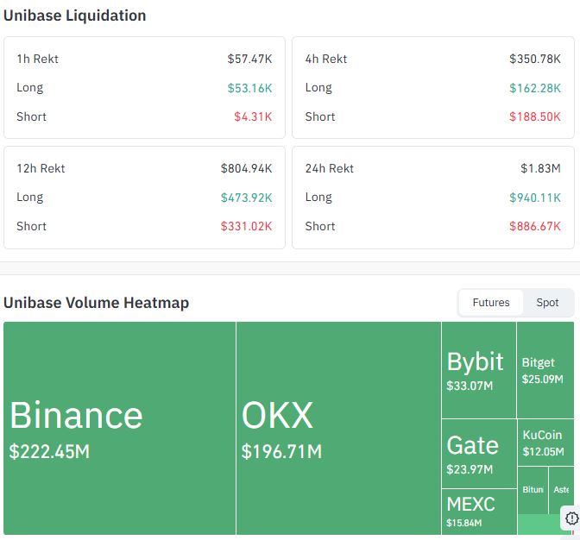Click the 4h Short value $188.50K
The width and height of the screenshot is (580, 540).
pyautogui.click(x=535, y=116)
